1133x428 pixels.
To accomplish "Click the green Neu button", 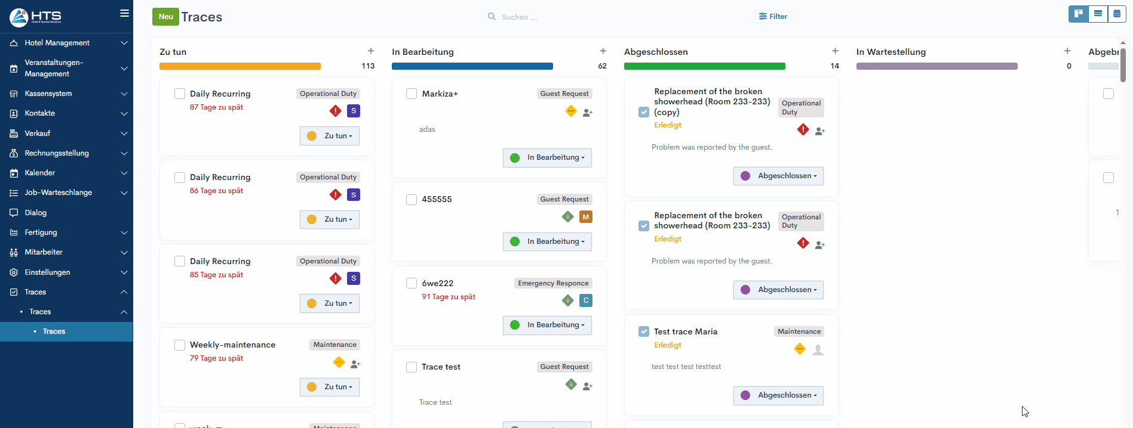I will tap(165, 17).
